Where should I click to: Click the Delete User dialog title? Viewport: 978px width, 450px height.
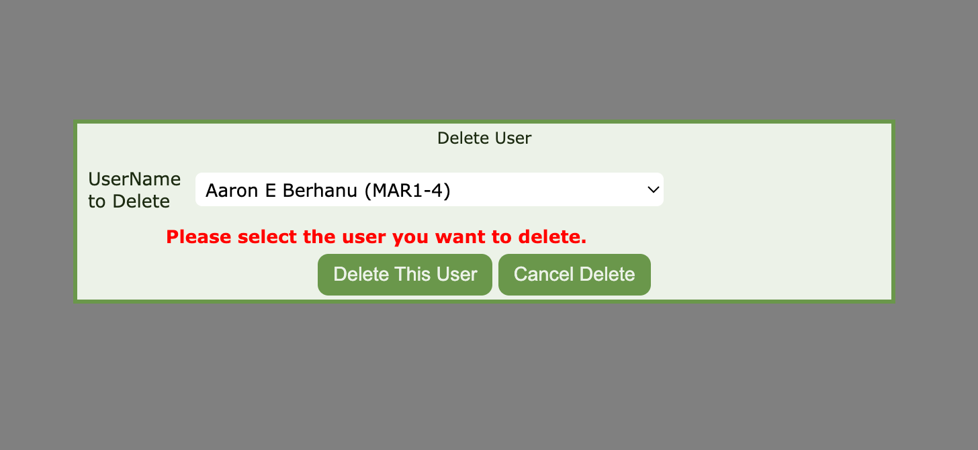[484, 138]
